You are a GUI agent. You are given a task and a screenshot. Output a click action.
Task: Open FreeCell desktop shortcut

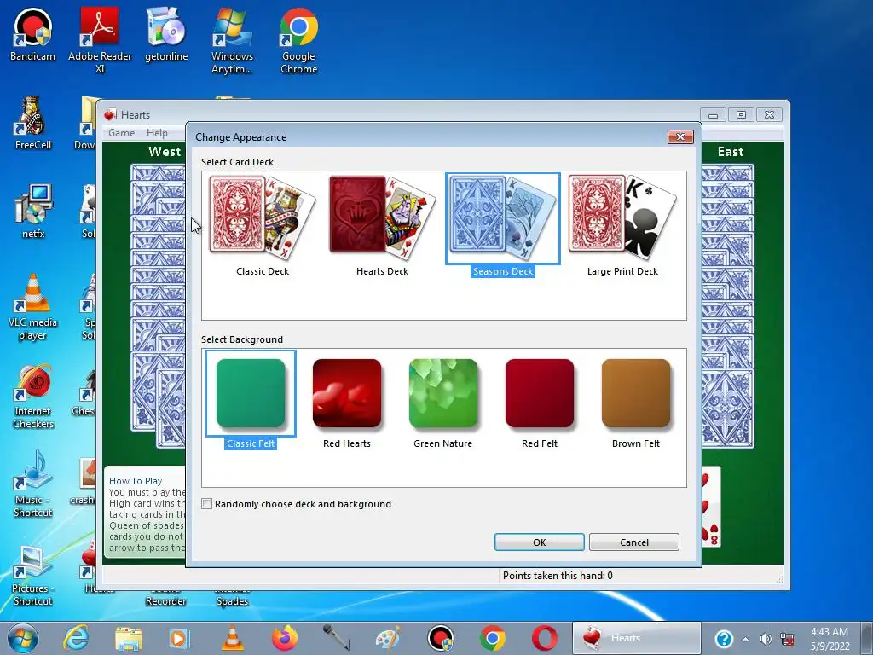(33, 123)
